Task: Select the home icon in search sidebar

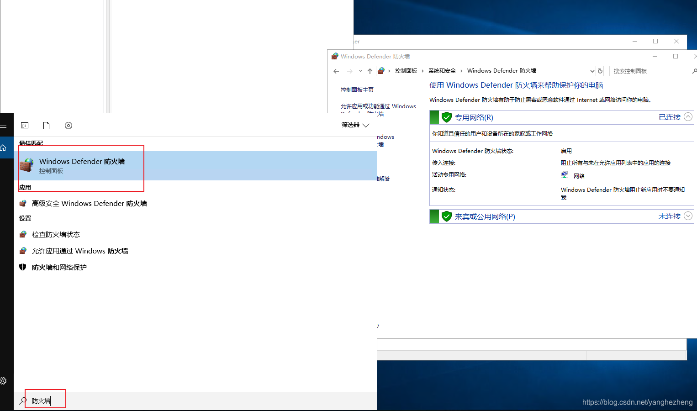Action: 3,148
